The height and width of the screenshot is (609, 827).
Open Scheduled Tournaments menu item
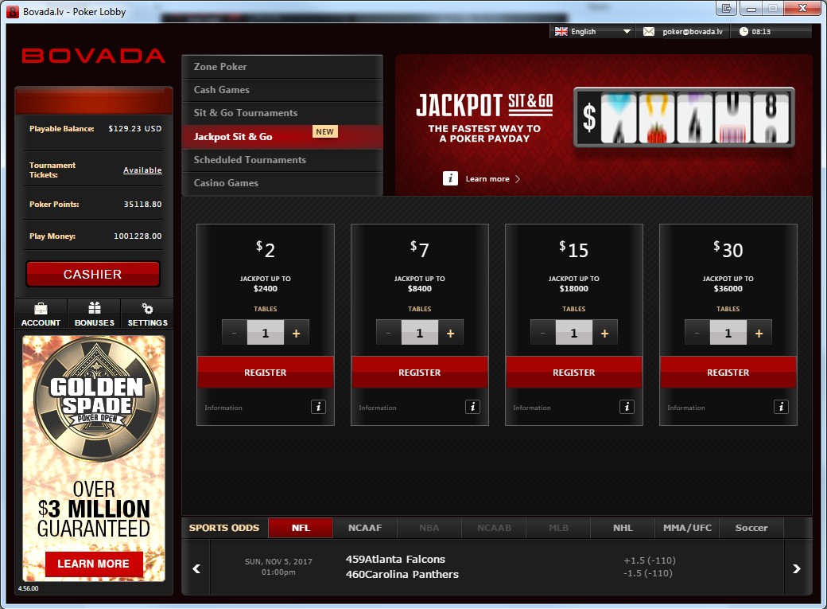[282, 159]
